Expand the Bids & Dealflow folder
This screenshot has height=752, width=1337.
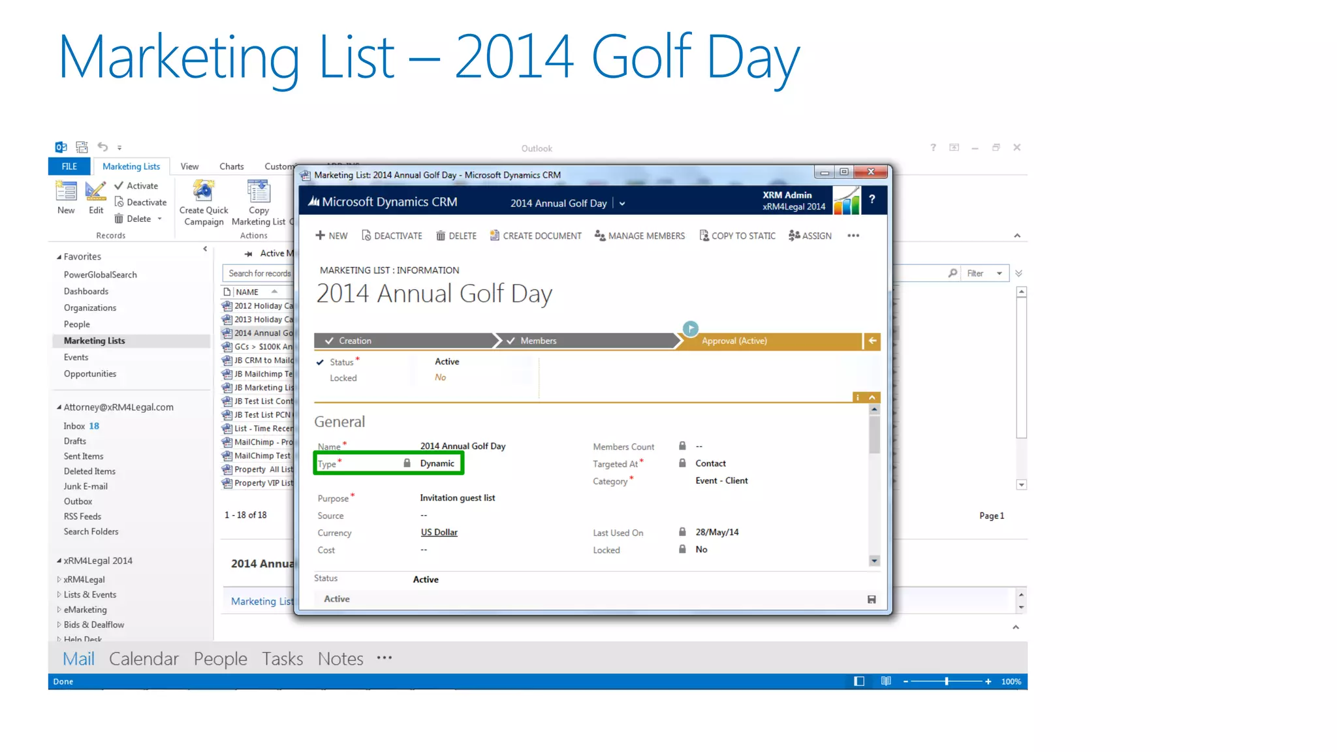click(x=59, y=625)
